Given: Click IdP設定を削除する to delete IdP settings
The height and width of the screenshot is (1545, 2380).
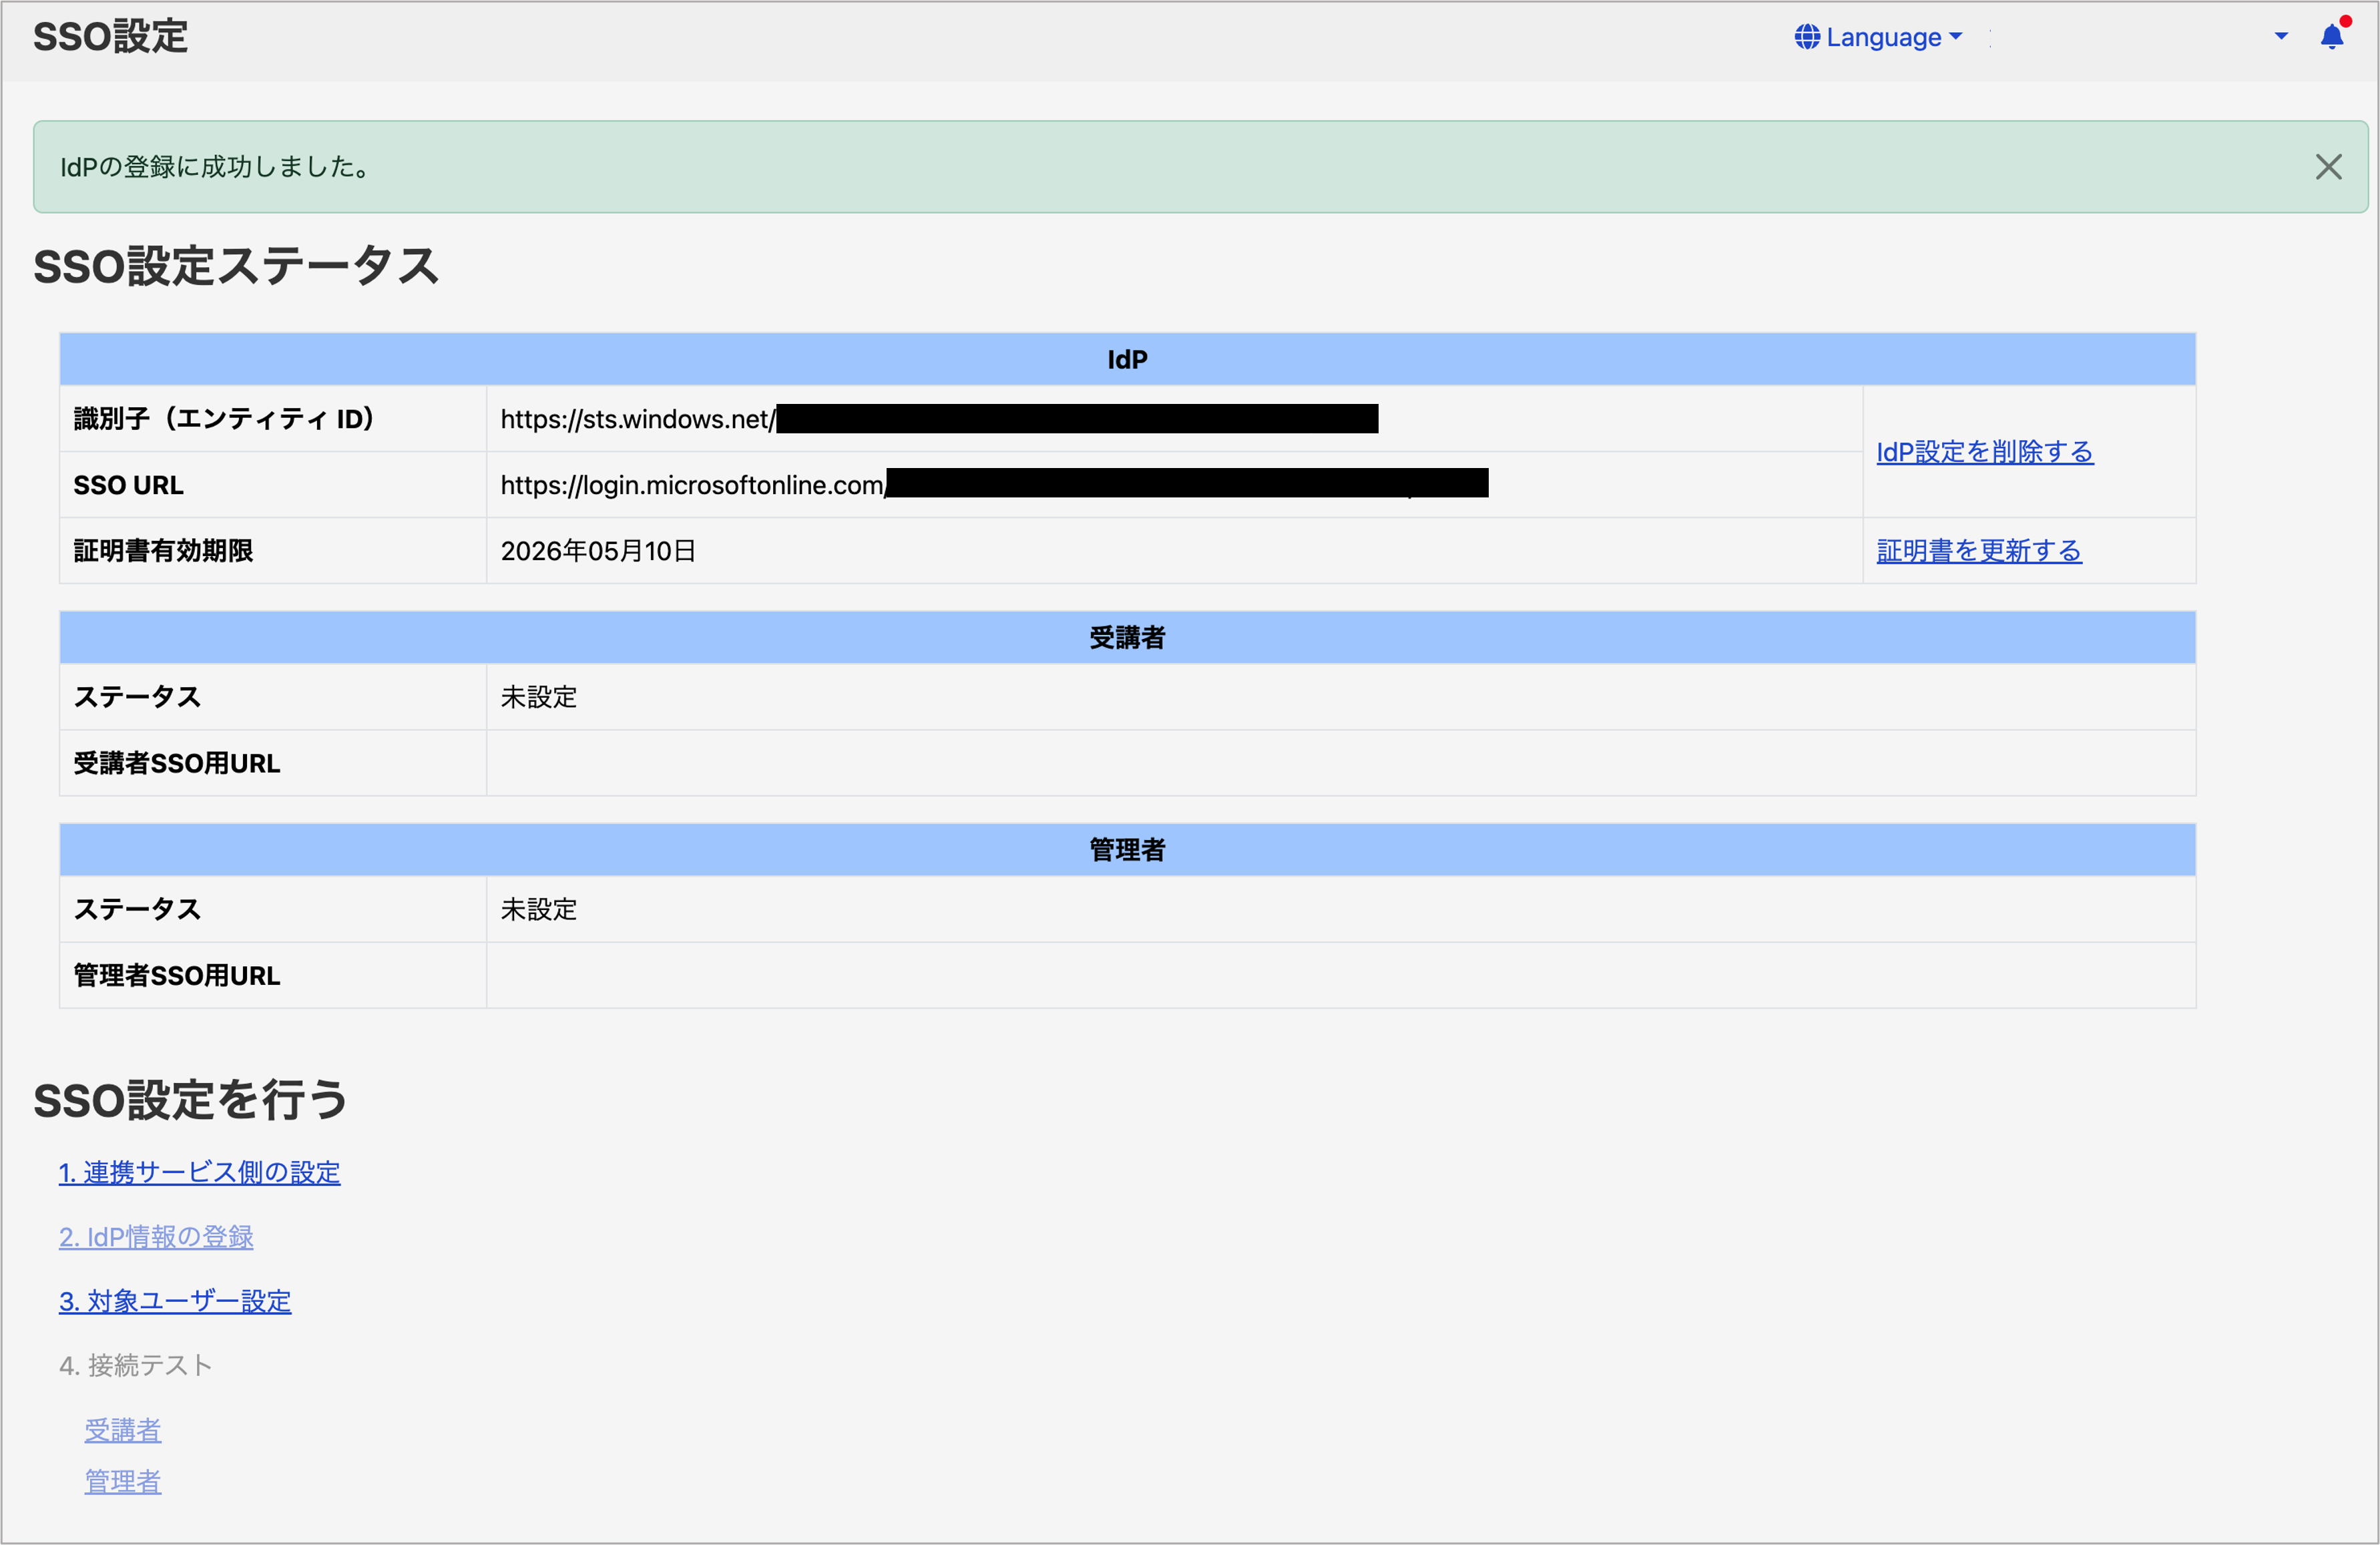Looking at the screenshot, I should click(1984, 452).
